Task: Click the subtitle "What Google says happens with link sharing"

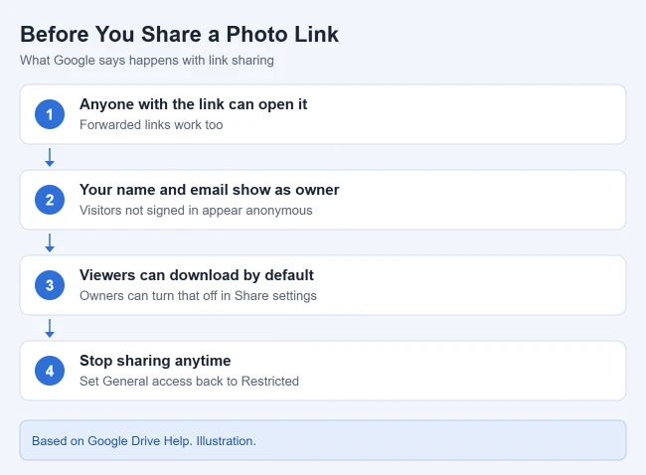Action: click(x=147, y=61)
